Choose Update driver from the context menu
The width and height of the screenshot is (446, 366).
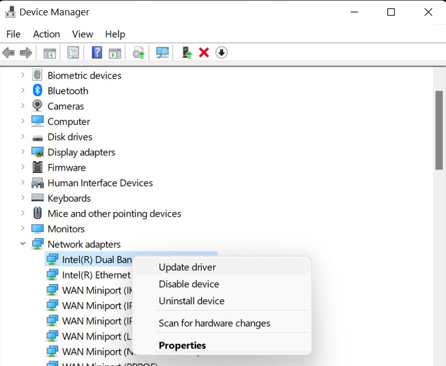click(x=187, y=267)
